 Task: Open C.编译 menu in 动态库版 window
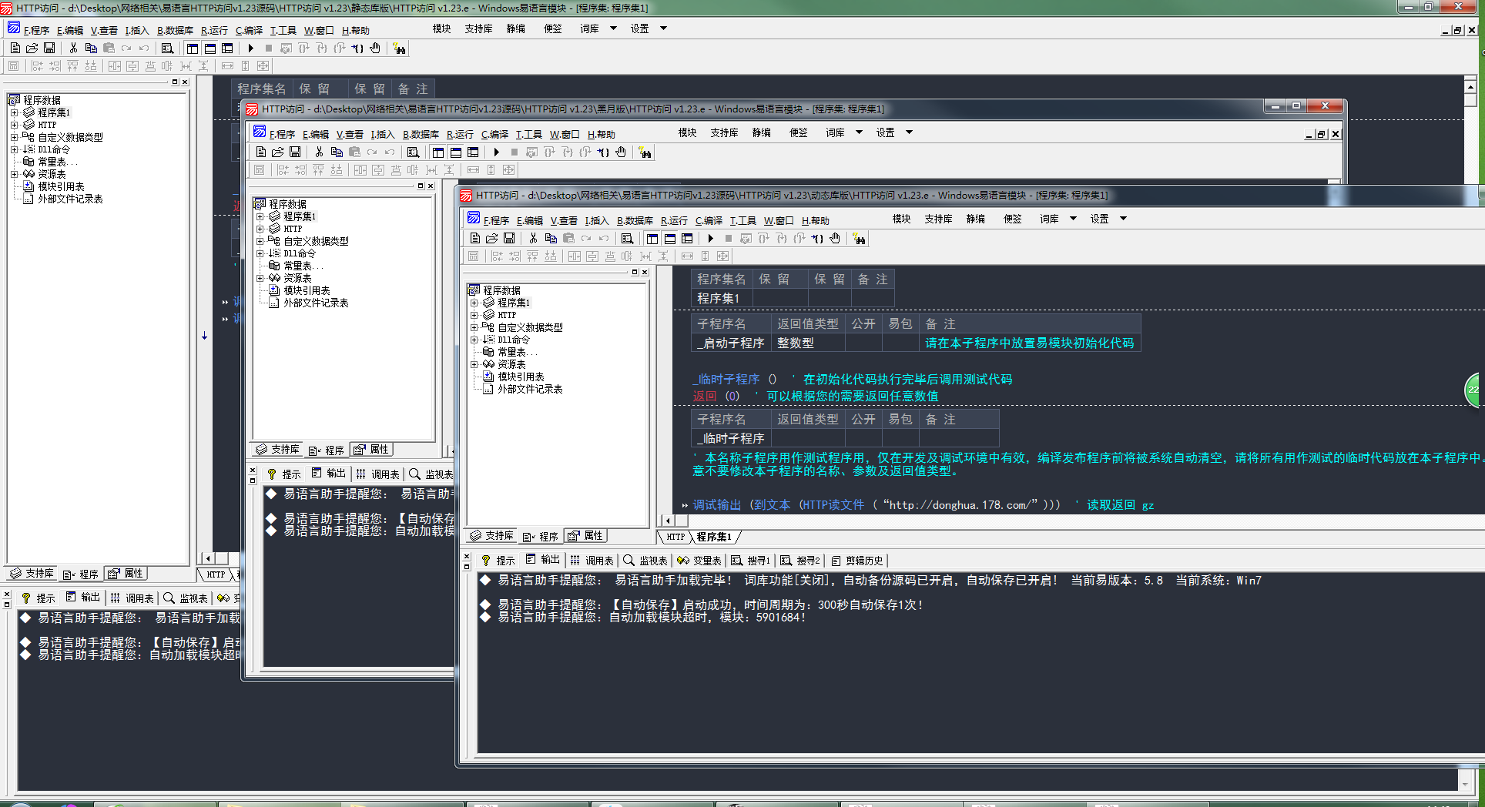click(709, 220)
